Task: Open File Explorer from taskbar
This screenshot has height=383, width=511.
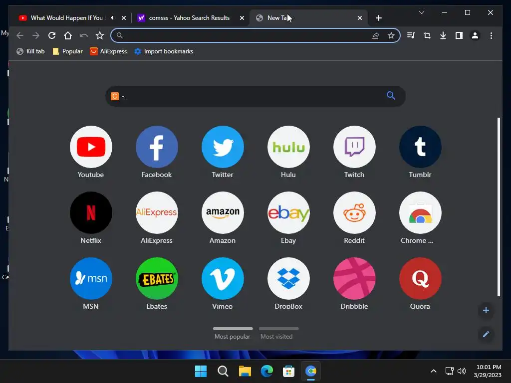Action: (245, 371)
